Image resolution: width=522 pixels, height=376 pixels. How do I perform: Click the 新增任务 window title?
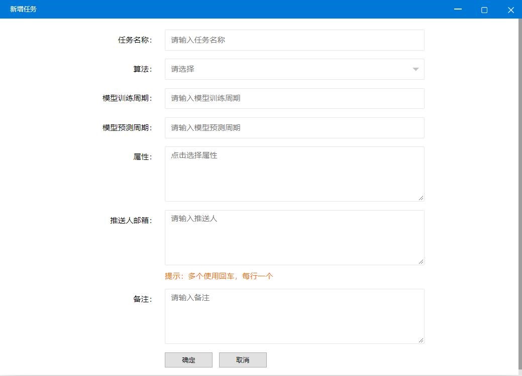point(23,9)
